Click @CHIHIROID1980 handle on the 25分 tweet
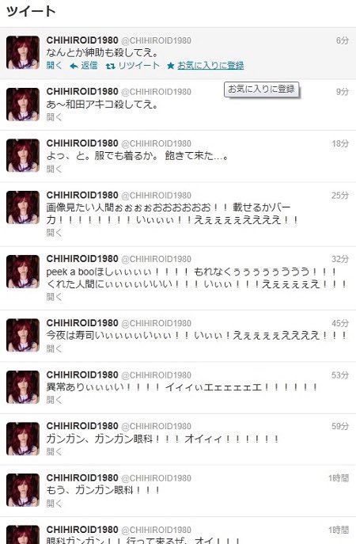 (x=157, y=196)
